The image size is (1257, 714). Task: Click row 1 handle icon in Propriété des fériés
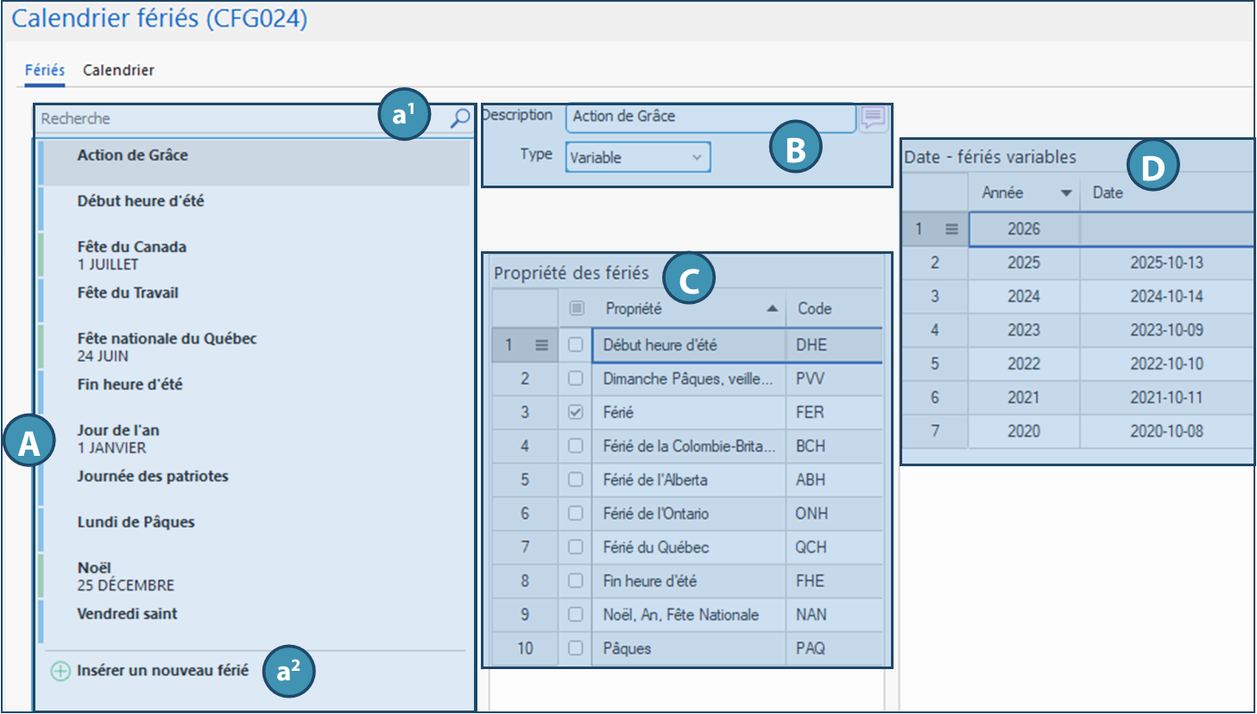click(541, 344)
